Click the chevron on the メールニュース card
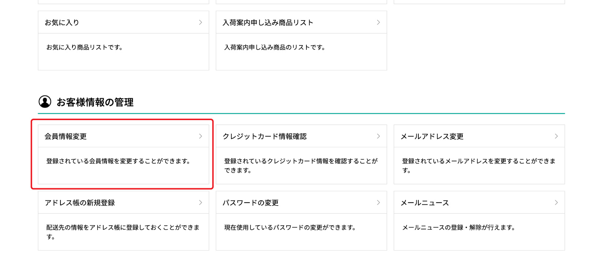The height and width of the screenshot is (271, 604). 556,202
